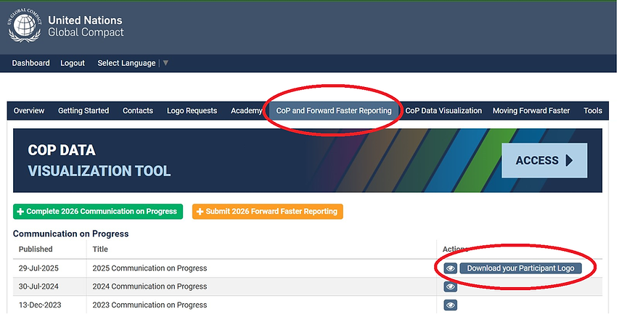Click the COP Data Visualization Tool banner
The width and height of the screenshot is (619, 314).
308,160
